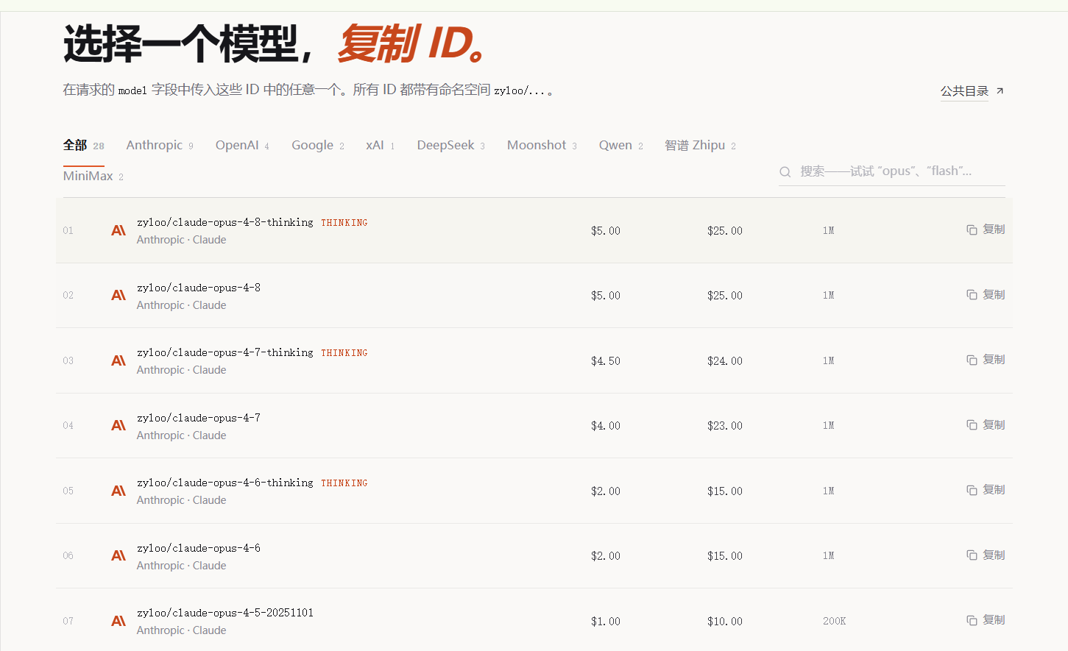Click the 200K context value
This screenshot has height=651, width=1068.
(x=835, y=622)
